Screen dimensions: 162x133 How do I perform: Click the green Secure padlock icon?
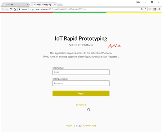[19, 9]
